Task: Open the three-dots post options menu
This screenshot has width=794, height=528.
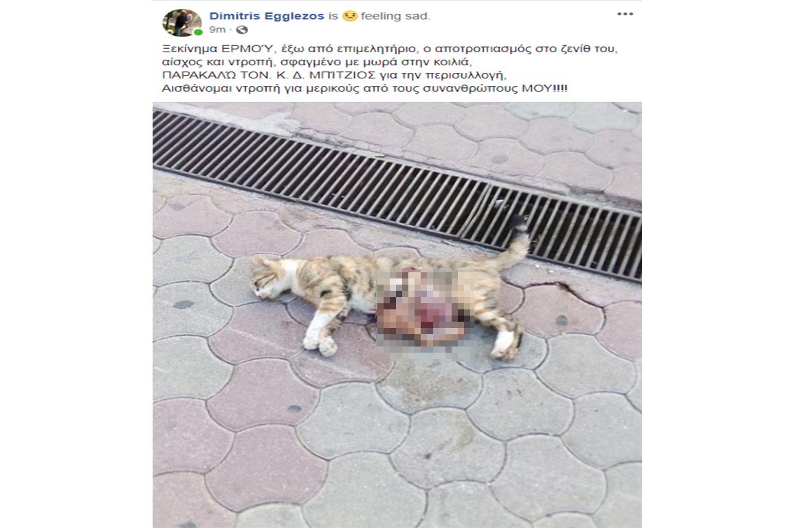Action: click(625, 14)
